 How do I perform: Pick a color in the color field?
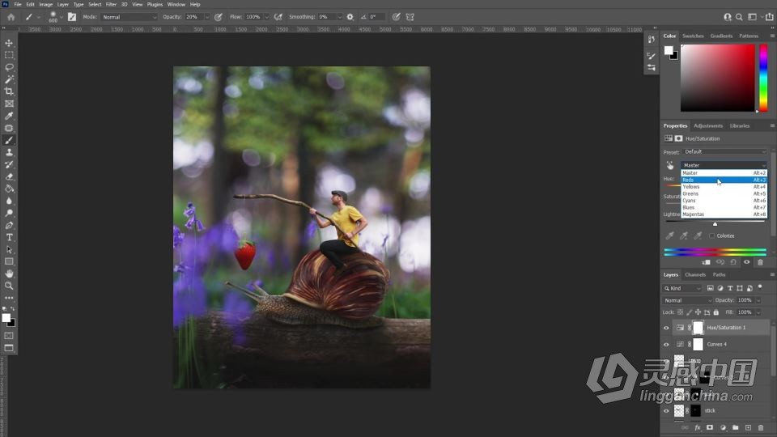click(x=718, y=78)
